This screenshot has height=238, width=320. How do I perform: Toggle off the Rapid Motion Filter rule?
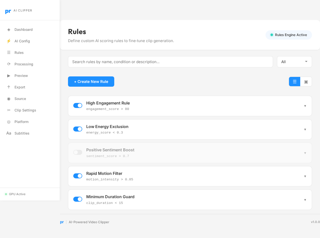pos(78,176)
